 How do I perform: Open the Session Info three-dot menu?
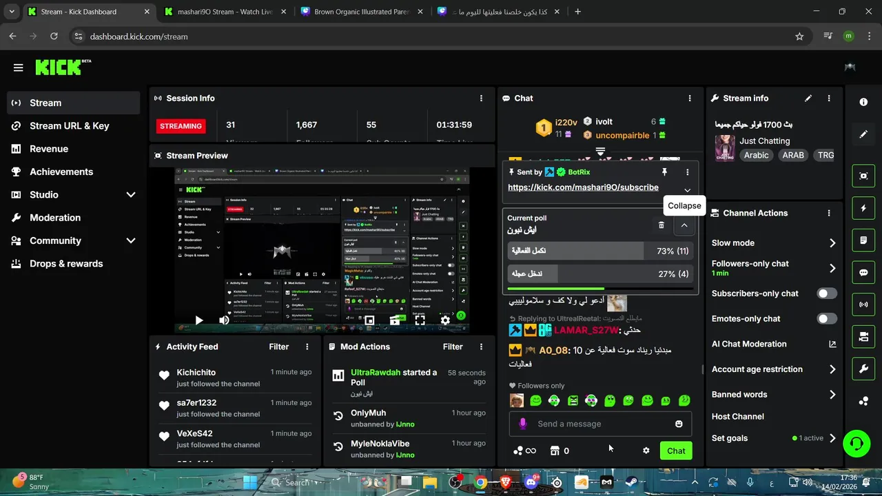pos(481,99)
